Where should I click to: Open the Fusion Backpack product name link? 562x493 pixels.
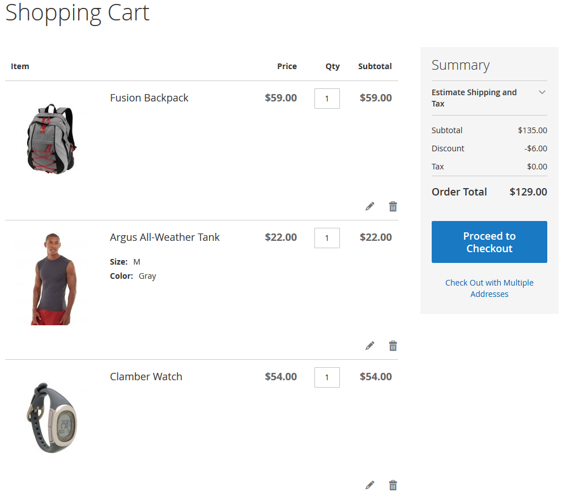click(149, 98)
